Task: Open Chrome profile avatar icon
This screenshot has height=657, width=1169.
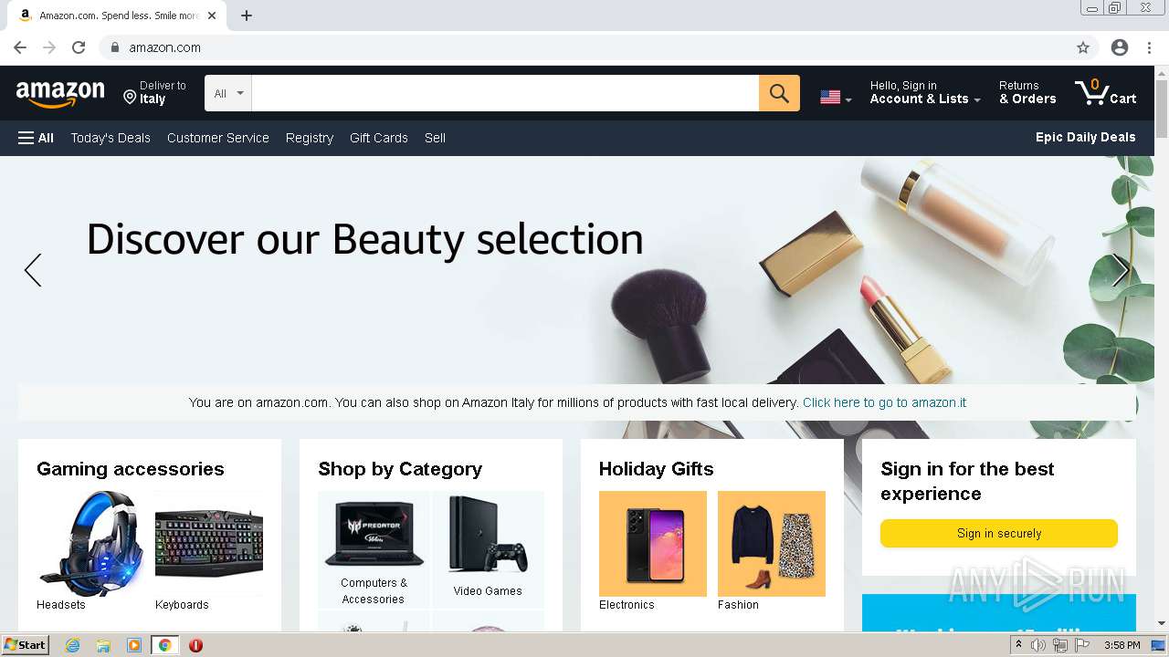Action: pos(1120,47)
